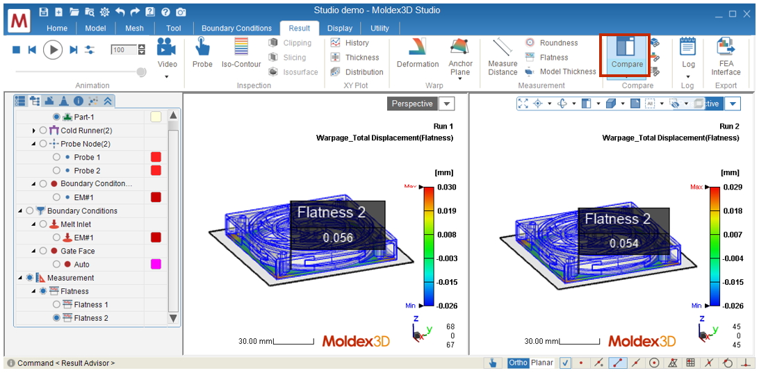The image size is (759, 373).
Task: Expand the Cold Runner(2) tree node
Action: tap(33, 130)
